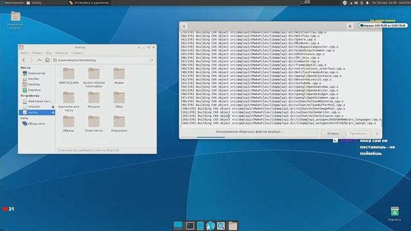Go forward in Ventoy file manager

click(x=31, y=60)
